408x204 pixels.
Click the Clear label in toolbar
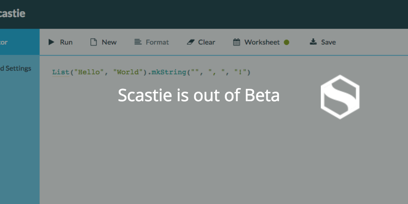pyautogui.click(x=207, y=42)
